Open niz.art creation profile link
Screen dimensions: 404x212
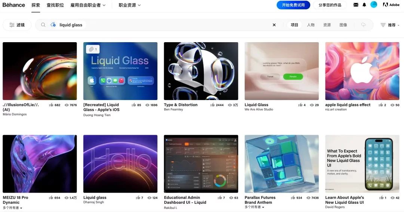(x=336, y=109)
